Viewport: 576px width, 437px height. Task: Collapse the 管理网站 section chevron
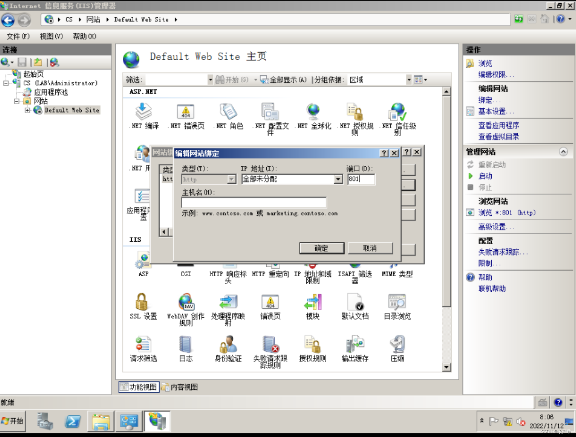563,152
